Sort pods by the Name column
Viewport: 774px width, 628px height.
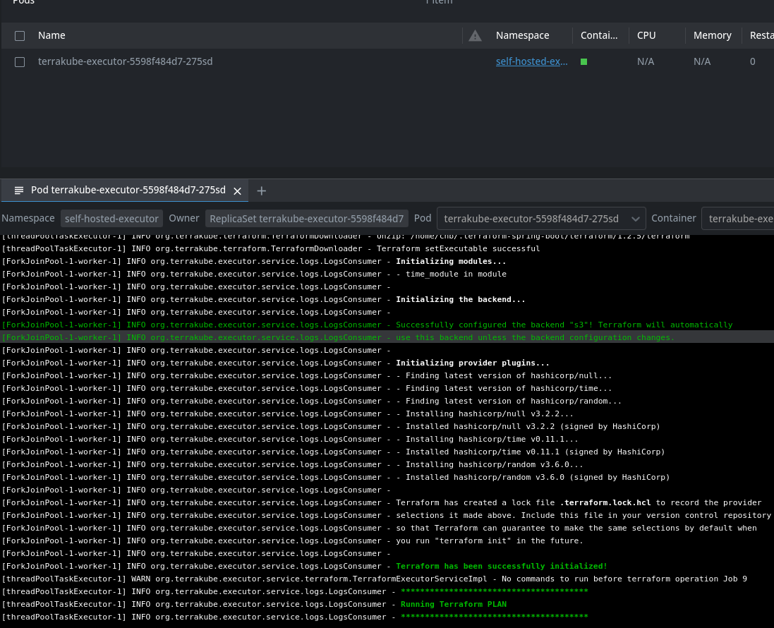point(52,35)
